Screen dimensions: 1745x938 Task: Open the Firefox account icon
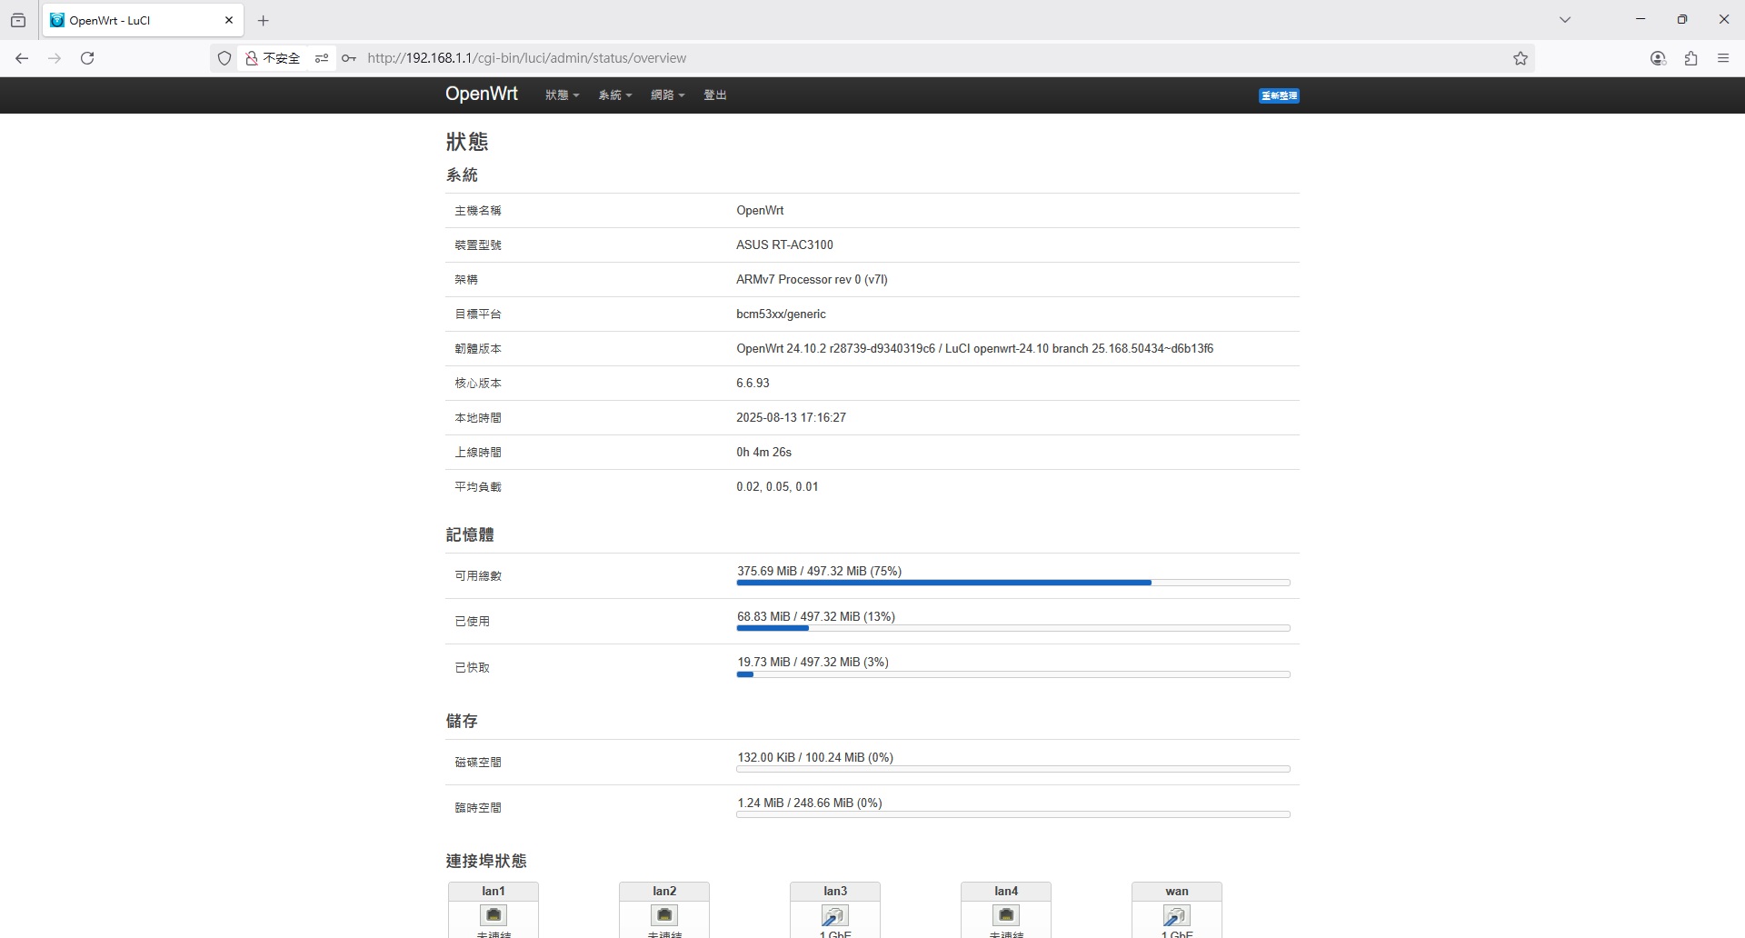[x=1658, y=58]
